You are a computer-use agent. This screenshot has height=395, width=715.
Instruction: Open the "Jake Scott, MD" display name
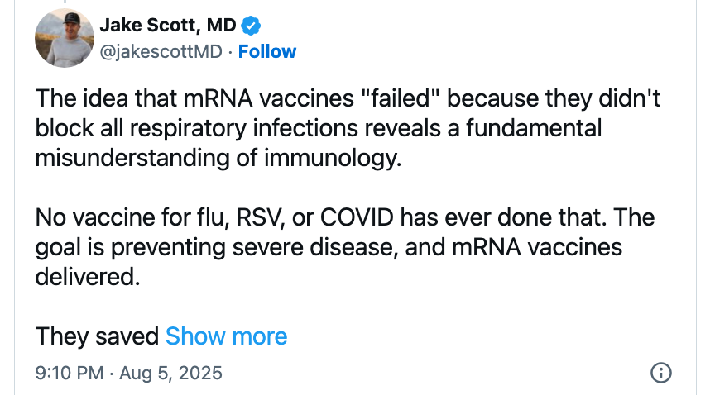168,26
